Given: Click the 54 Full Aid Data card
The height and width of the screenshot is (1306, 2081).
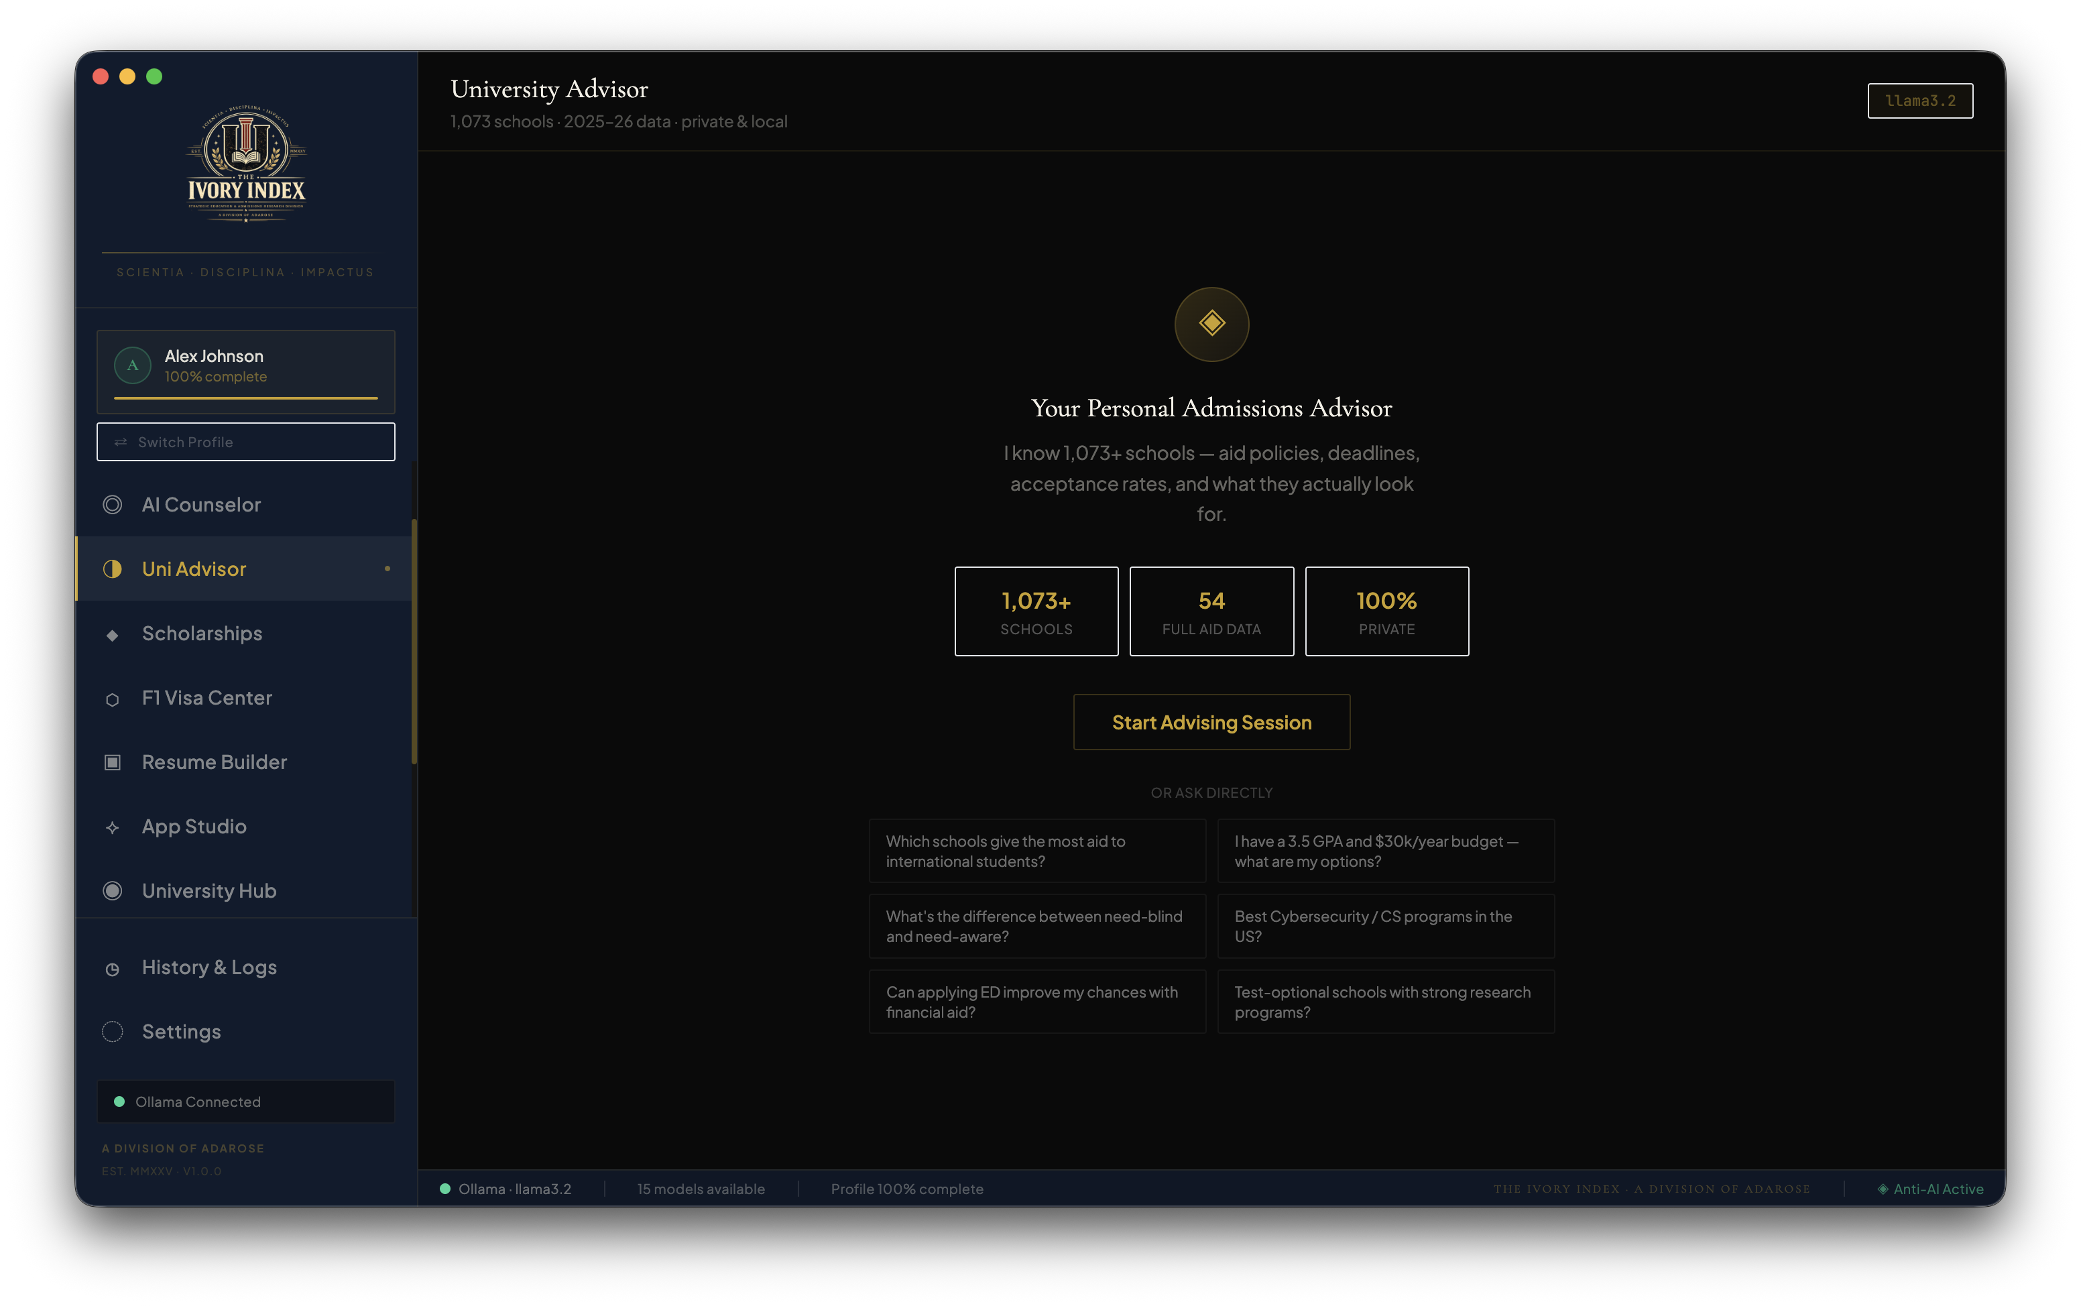Looking at the screenshot, I should 1211,611.
